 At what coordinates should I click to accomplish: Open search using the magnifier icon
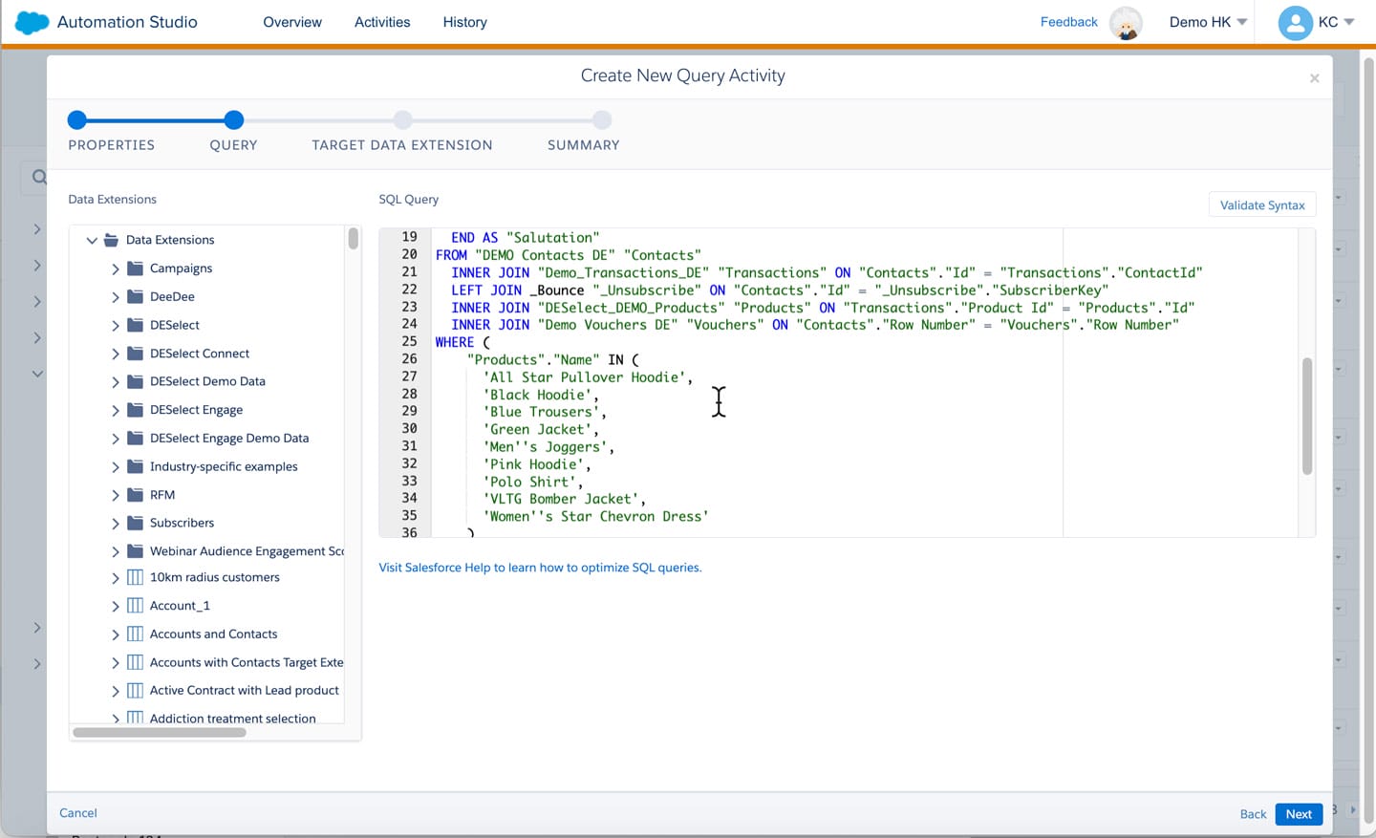pyautogui.click(x=38, y=178)
